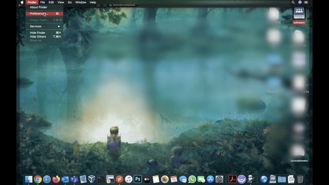Open Messages in the dock

point(183,179)
